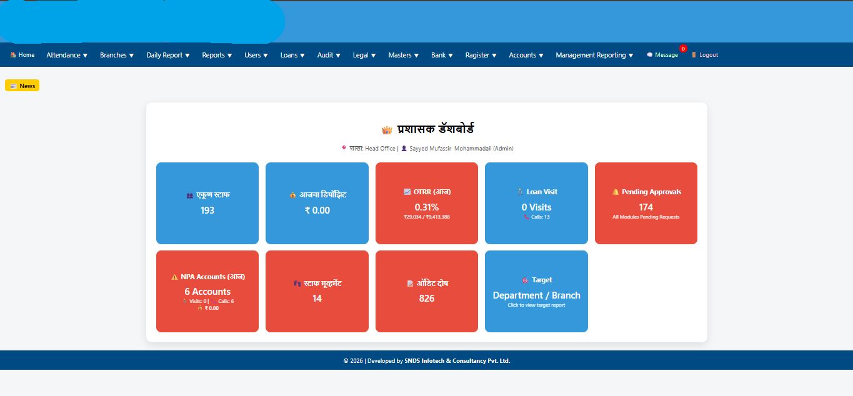Click the warning icon on NPA Accounts

(174, 277)
